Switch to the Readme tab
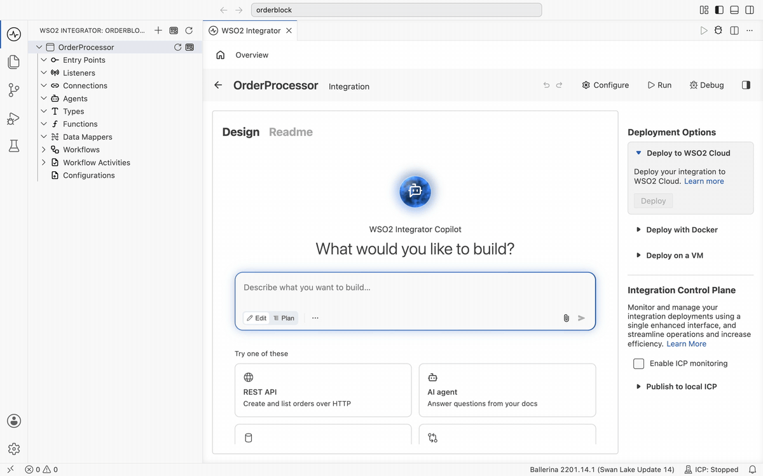 291,132
